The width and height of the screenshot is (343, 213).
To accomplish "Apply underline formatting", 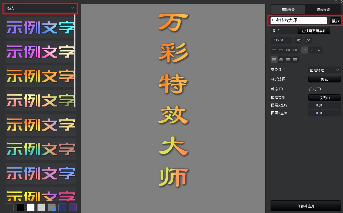I will (x=319, y=50).
